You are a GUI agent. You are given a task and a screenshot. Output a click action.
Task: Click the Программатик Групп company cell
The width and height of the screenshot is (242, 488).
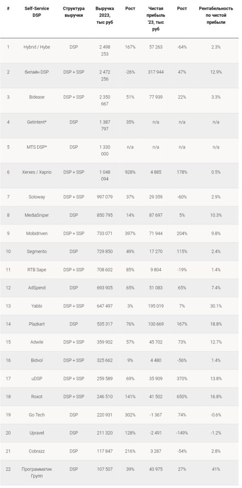[37, 473]
